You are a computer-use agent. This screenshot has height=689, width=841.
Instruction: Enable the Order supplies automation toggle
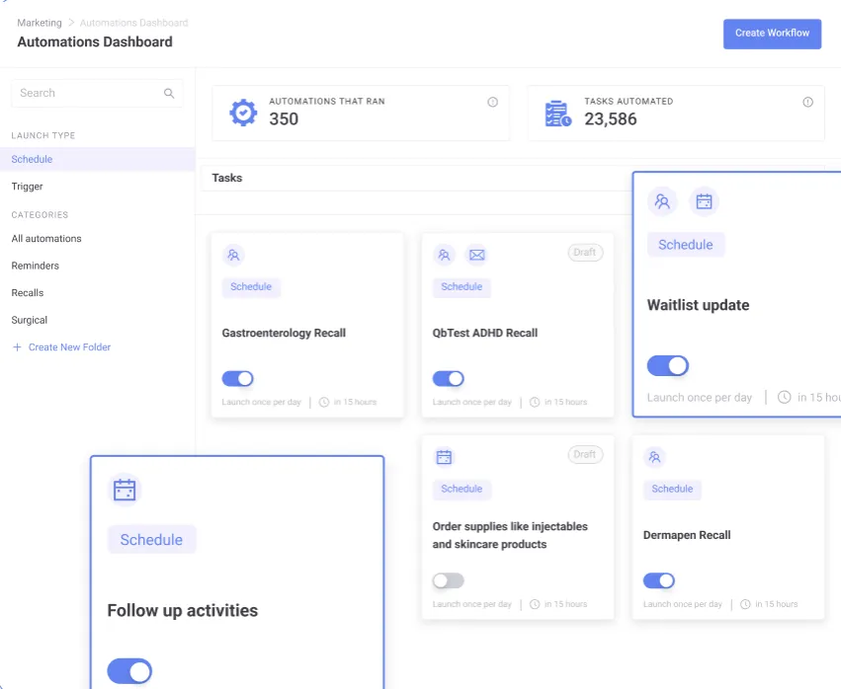(448, 580)
